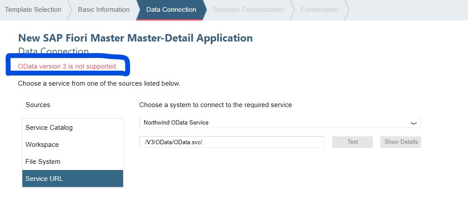Viewport: 468px width, 215px height.
Task: Click the 'Choose a service from one of the sources' text
Action: pos(99,83)
